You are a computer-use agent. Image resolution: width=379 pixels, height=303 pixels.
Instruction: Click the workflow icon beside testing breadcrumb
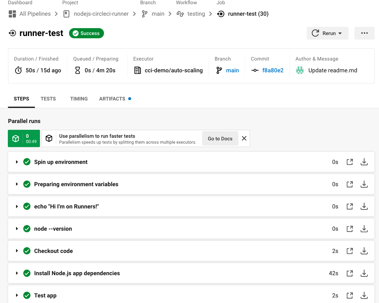click(180, 14)
